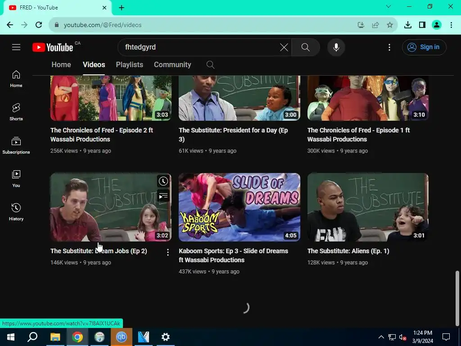Toggle Chrome side panel
Image resolution: width=461 pixels, height=346 pixels.
click(x=422, y=25)
